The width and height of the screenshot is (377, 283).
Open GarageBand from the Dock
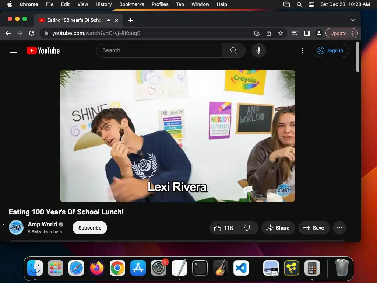(x=221, y=268)
